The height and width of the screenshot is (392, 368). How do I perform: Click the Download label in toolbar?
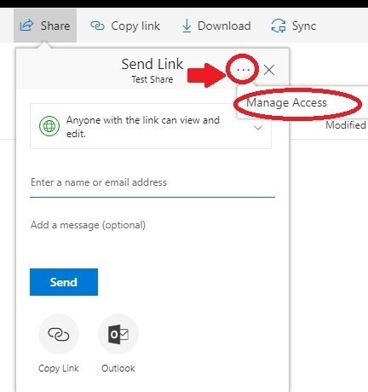click(224, 26)
